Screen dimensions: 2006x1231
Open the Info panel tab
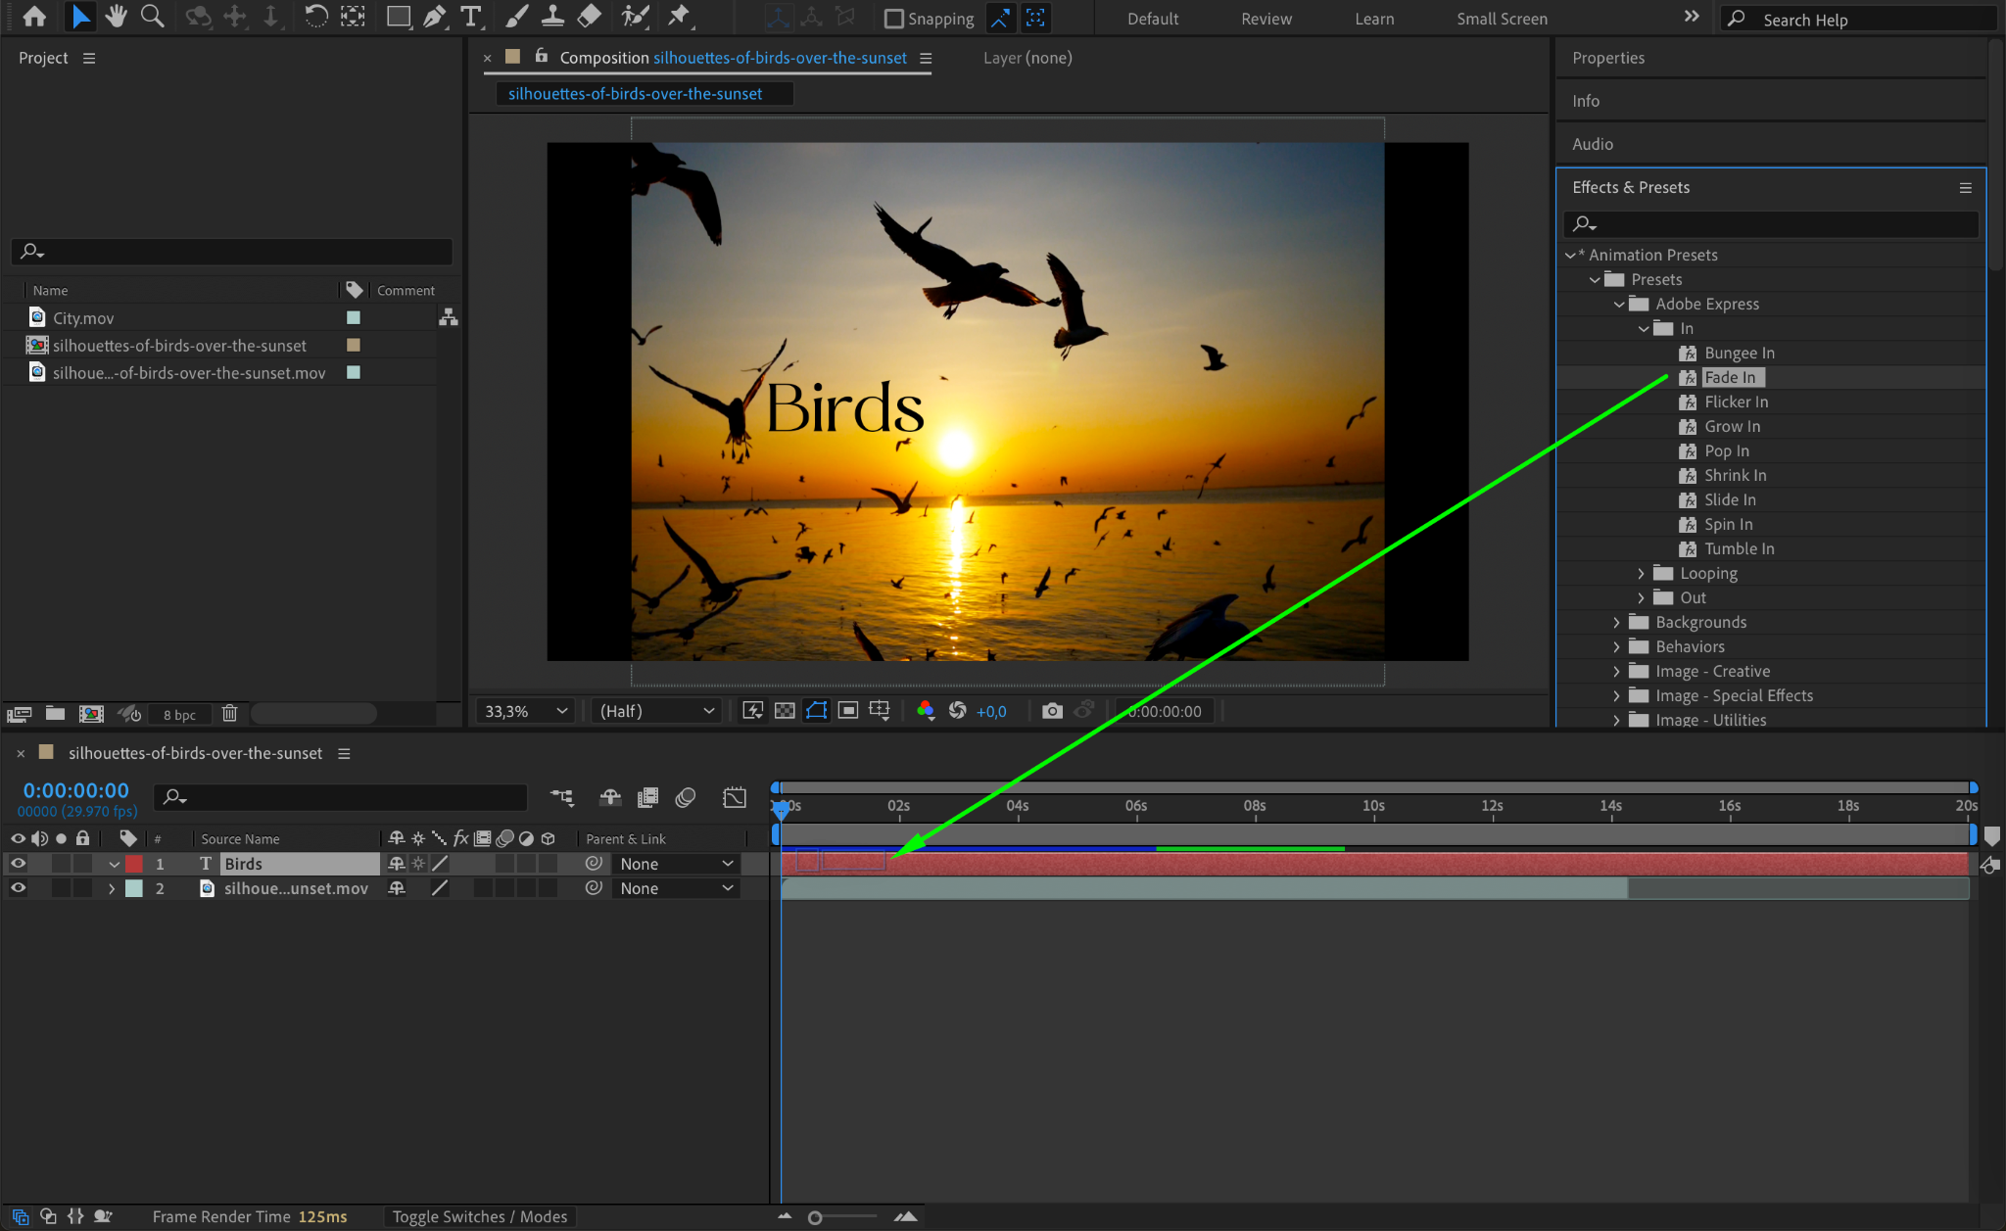(1586, 101)
